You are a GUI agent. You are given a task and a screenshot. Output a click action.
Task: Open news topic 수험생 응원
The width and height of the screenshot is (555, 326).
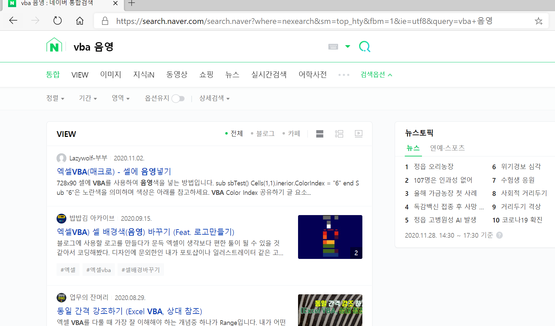(x=518, y=180)
